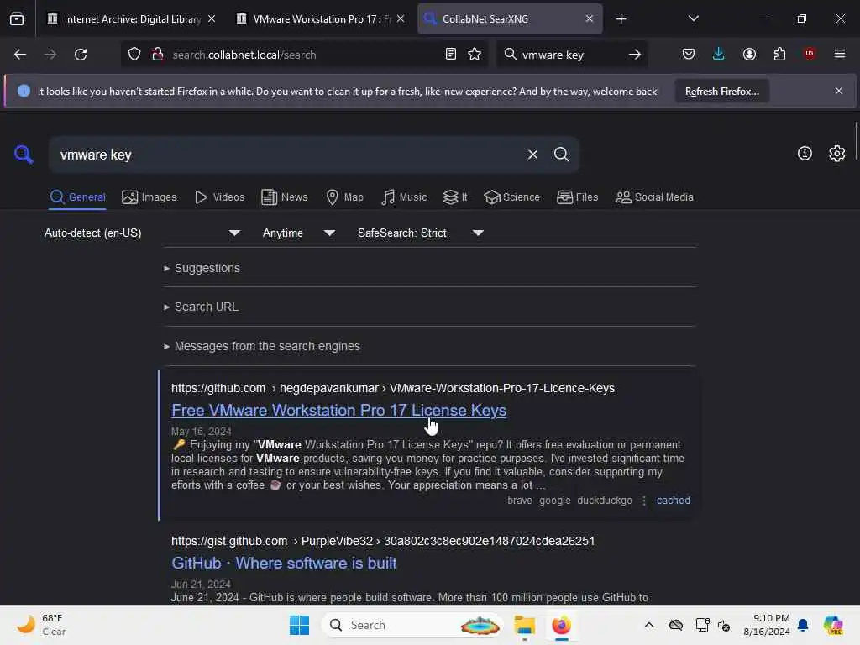The width and height of the screenshot is (860, 645).
Task: Open the Firefox account icon
Action: 749,55
